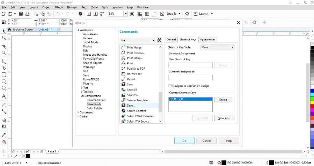The image size is (314, 166).
Task: Pick the red swatch in color palette
Action: coord(312,106)
